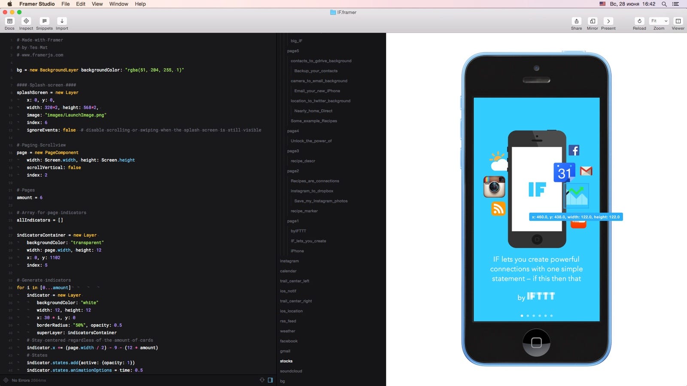Click the Share toolbar icon

coord(576,21)
